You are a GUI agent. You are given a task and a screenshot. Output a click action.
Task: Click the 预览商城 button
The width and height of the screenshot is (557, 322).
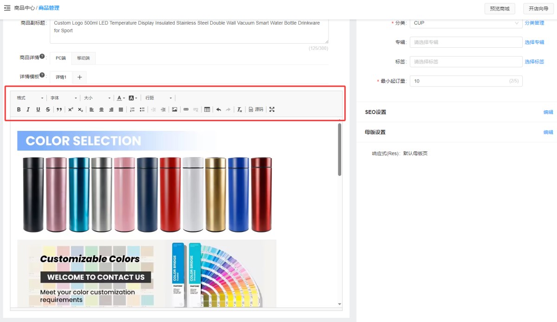click(499, 9)
